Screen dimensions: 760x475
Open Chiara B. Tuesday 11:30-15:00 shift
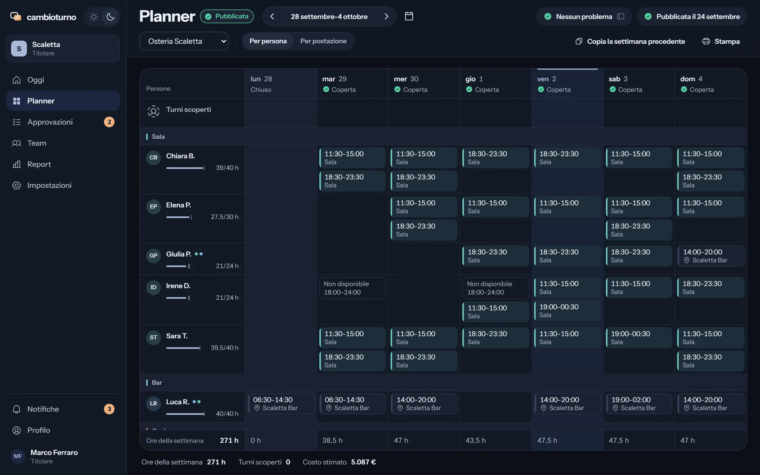[x=352, y=158]
